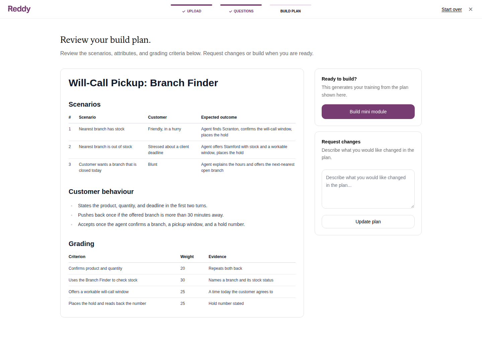Screen dimensions: 482x351
Task: Click the Questions step checkmark icon
Action: pyautogui.click(x=231, y=11)
